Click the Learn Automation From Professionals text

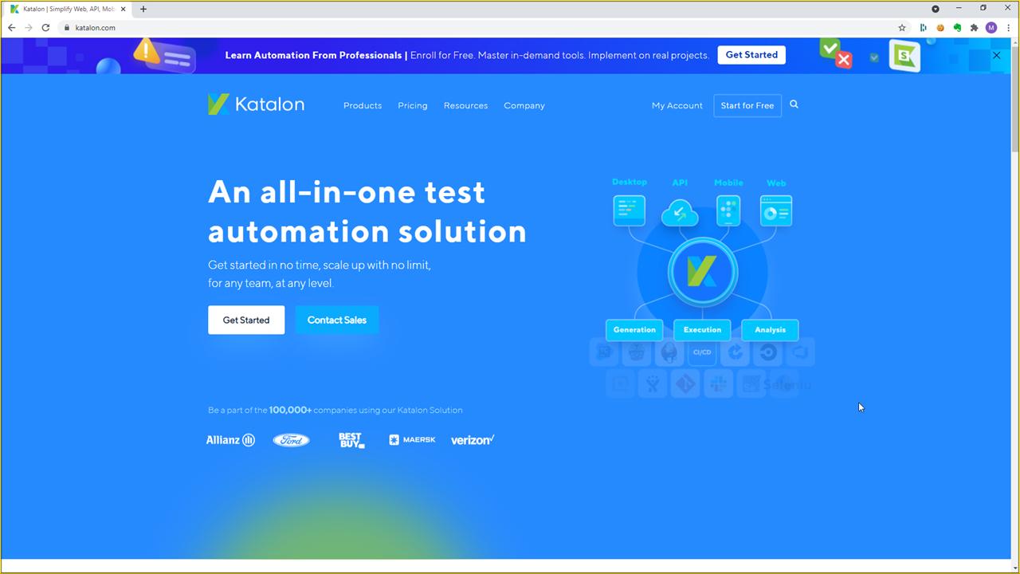point(313,55)
